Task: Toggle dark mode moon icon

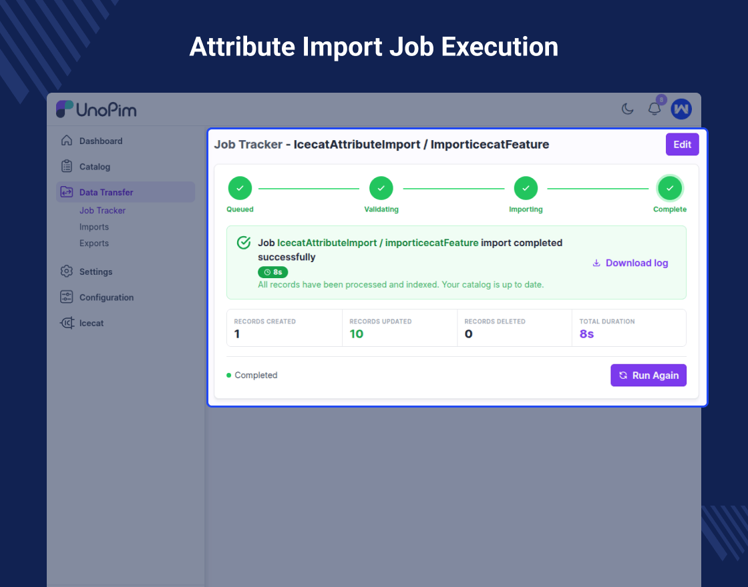Action: 627,109
